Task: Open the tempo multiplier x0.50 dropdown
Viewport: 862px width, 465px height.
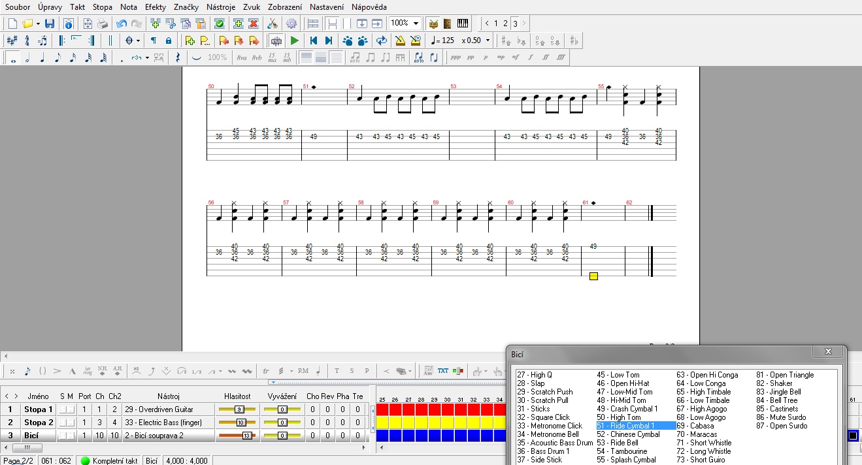Action: coord(488,40)
